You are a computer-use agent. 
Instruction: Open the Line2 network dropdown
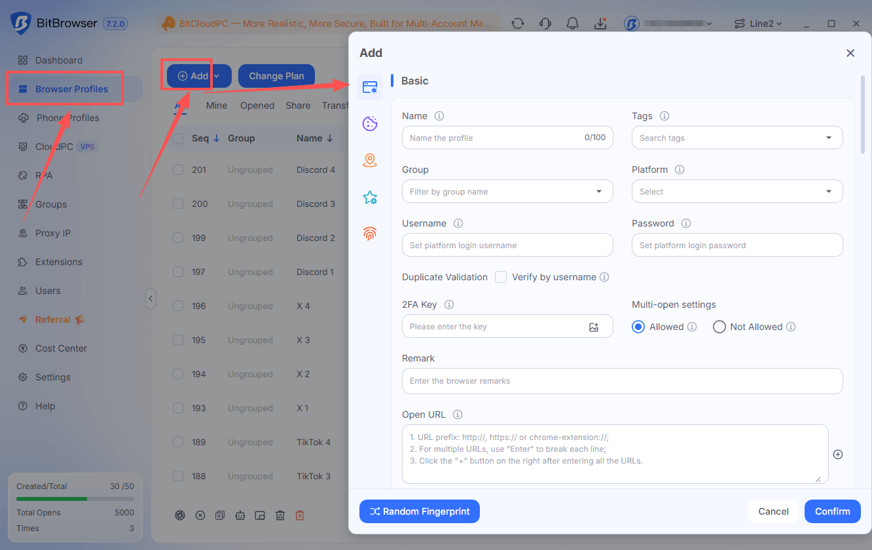(758, 24)
